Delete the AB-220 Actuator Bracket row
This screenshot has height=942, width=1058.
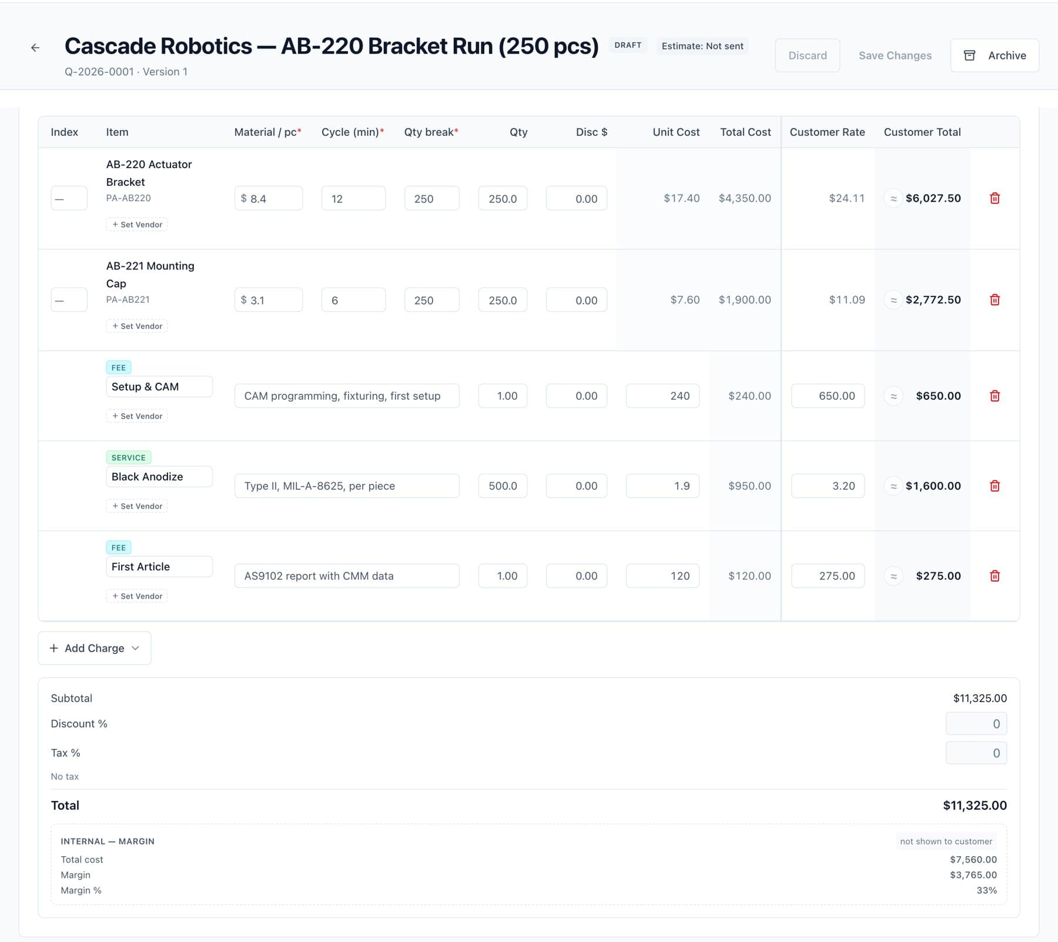tap(995, 198)
